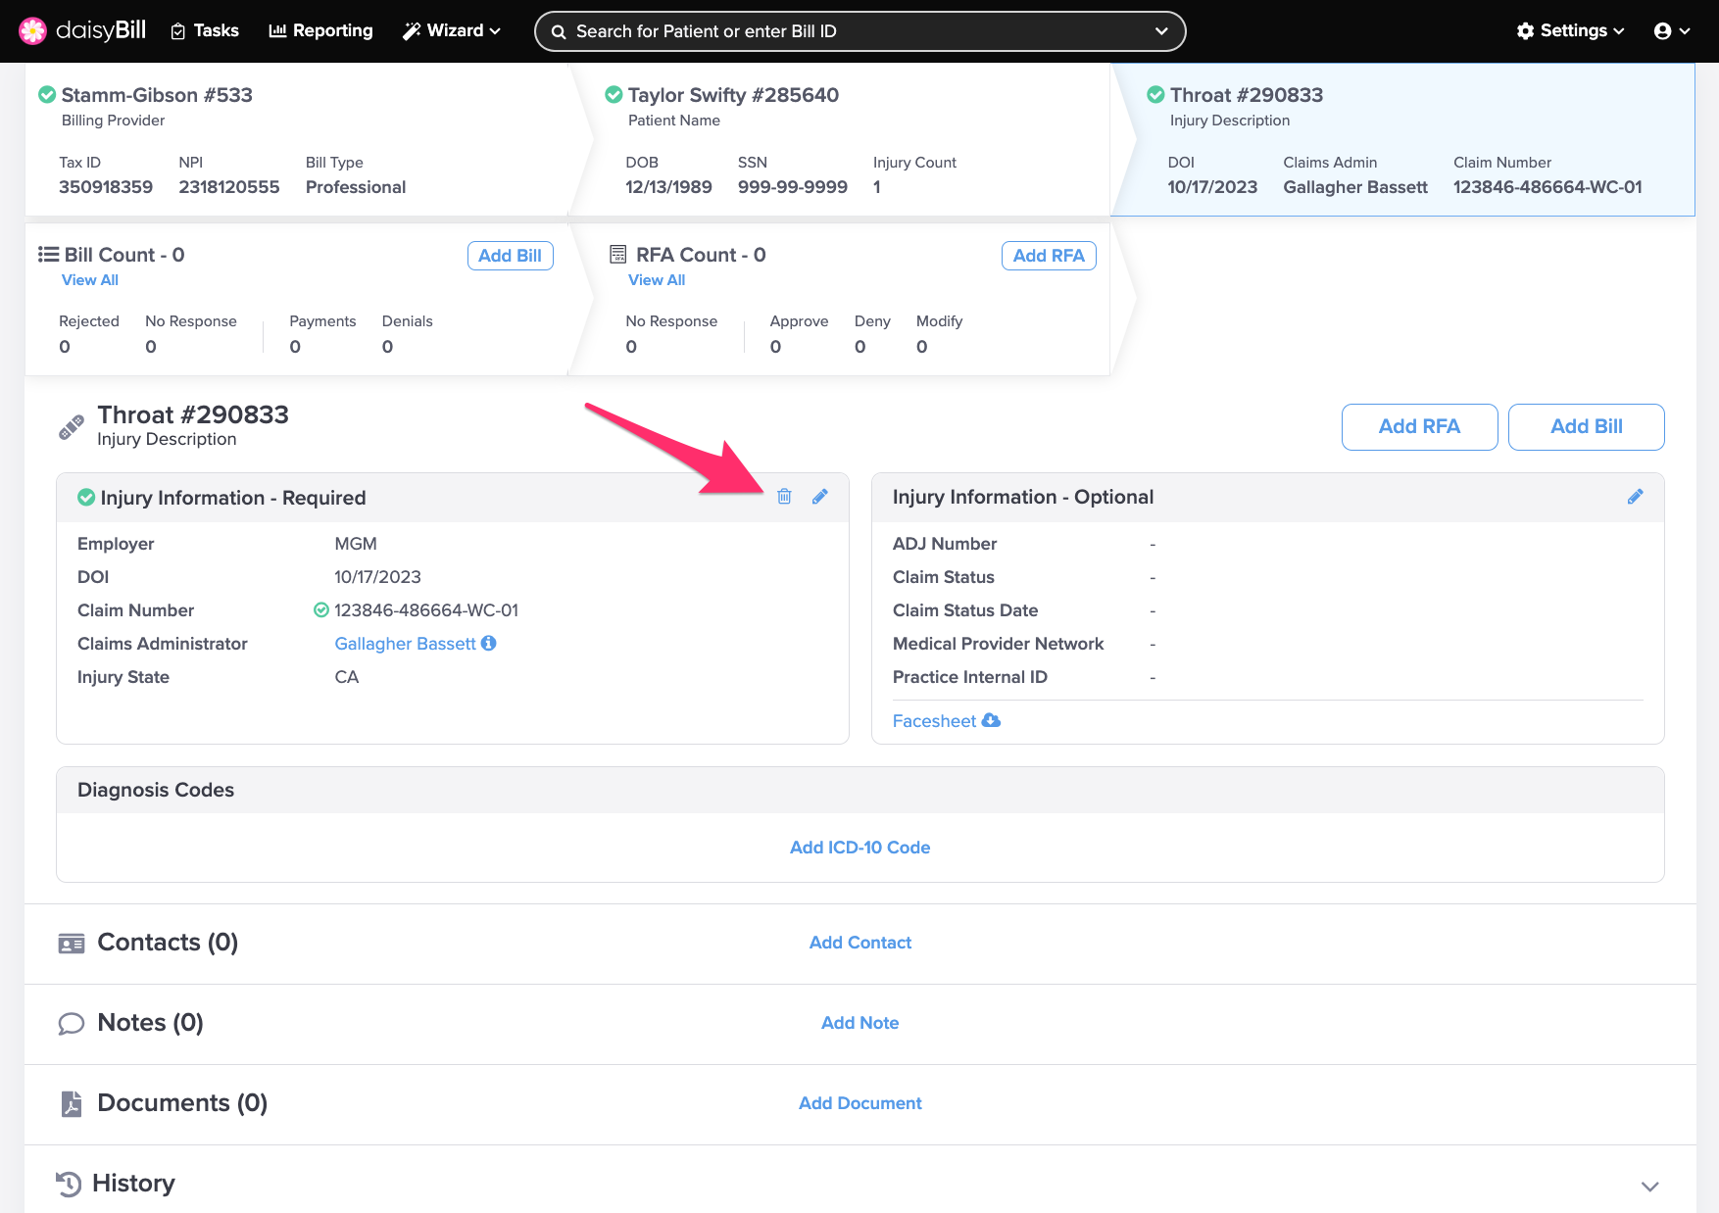Click pencil icon for Injury Information Optional

[1635, 497]
